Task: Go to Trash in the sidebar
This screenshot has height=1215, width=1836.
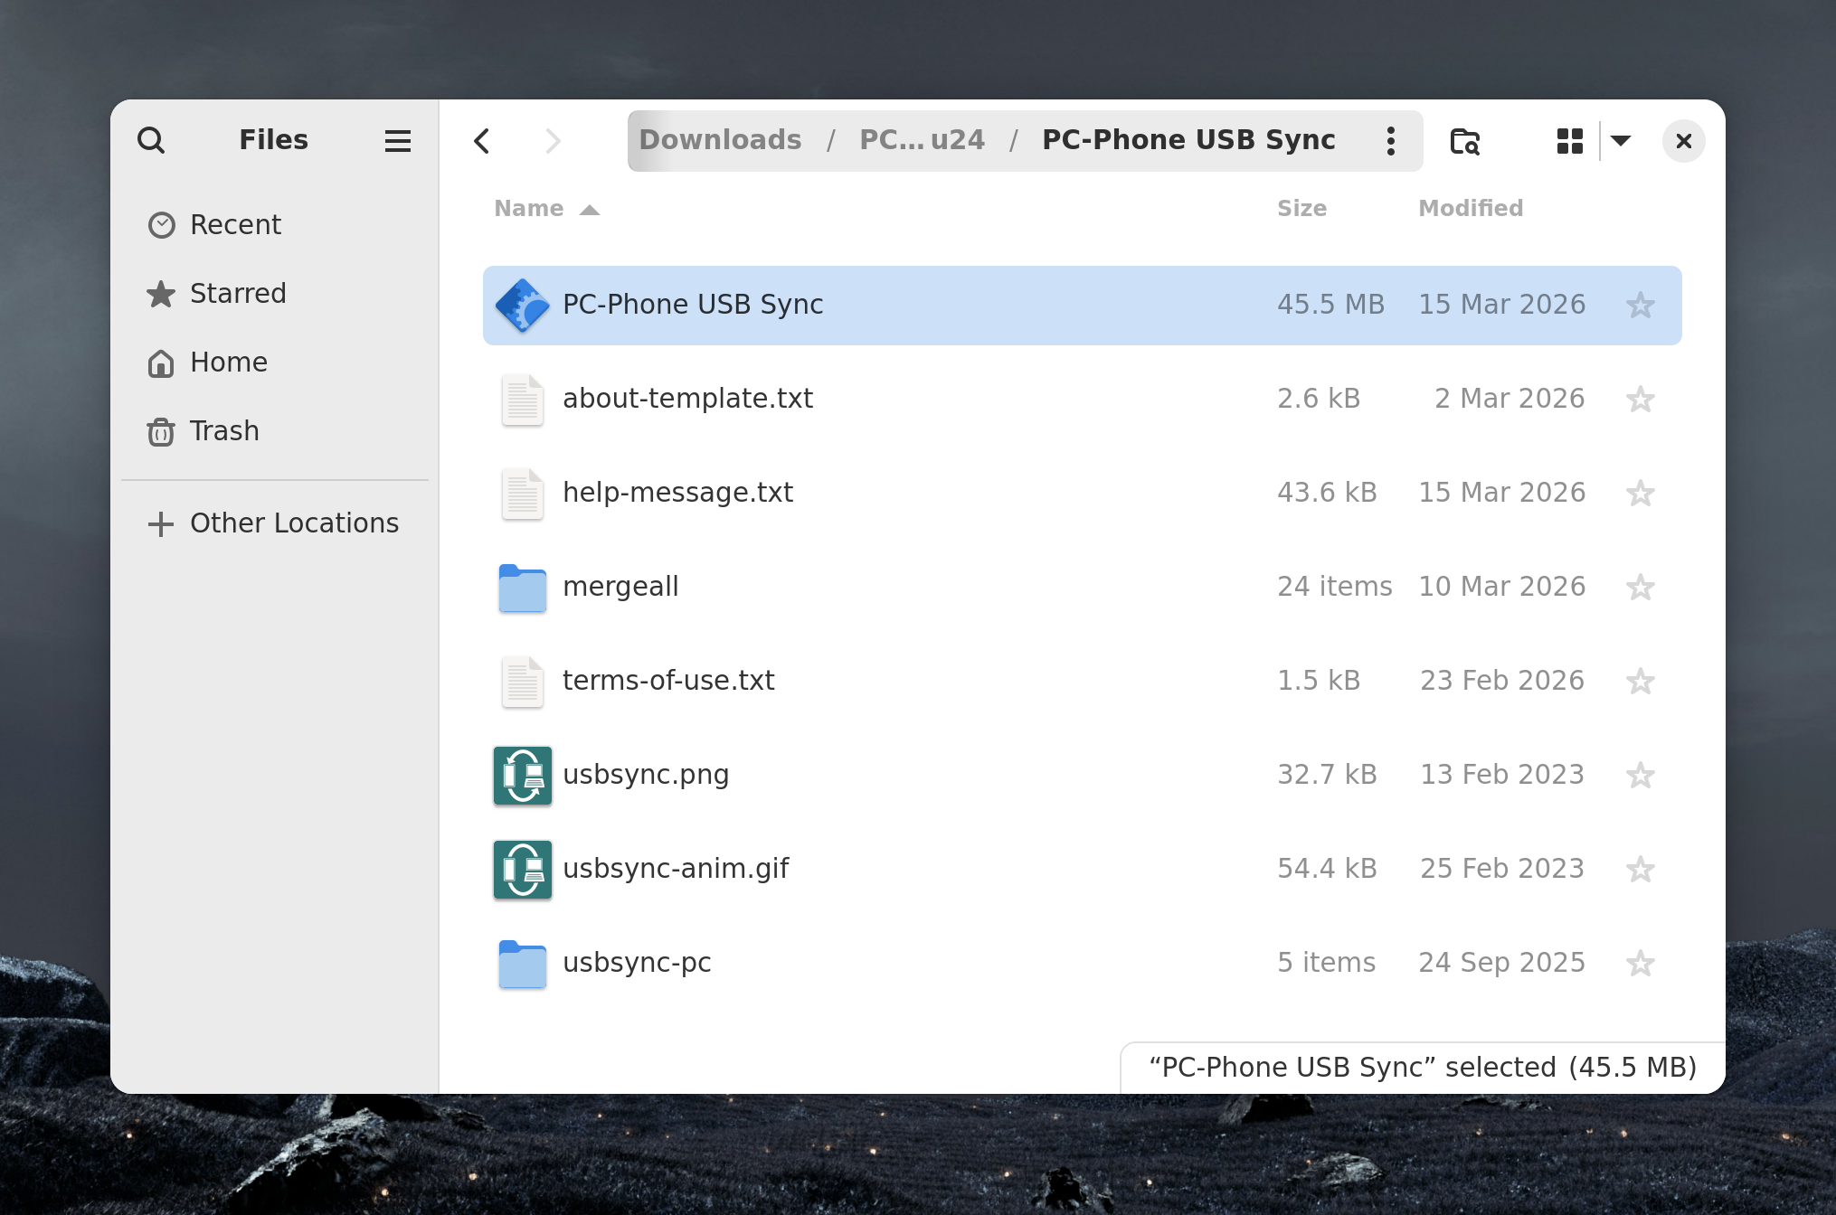Action: (223, 431)
